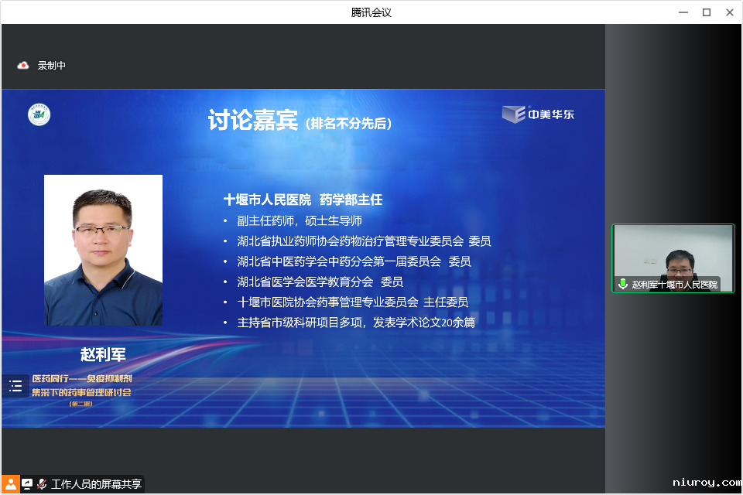Click the 中美华东 logo on slide
This screenshot has width=743, height=495.
(539, 114)
